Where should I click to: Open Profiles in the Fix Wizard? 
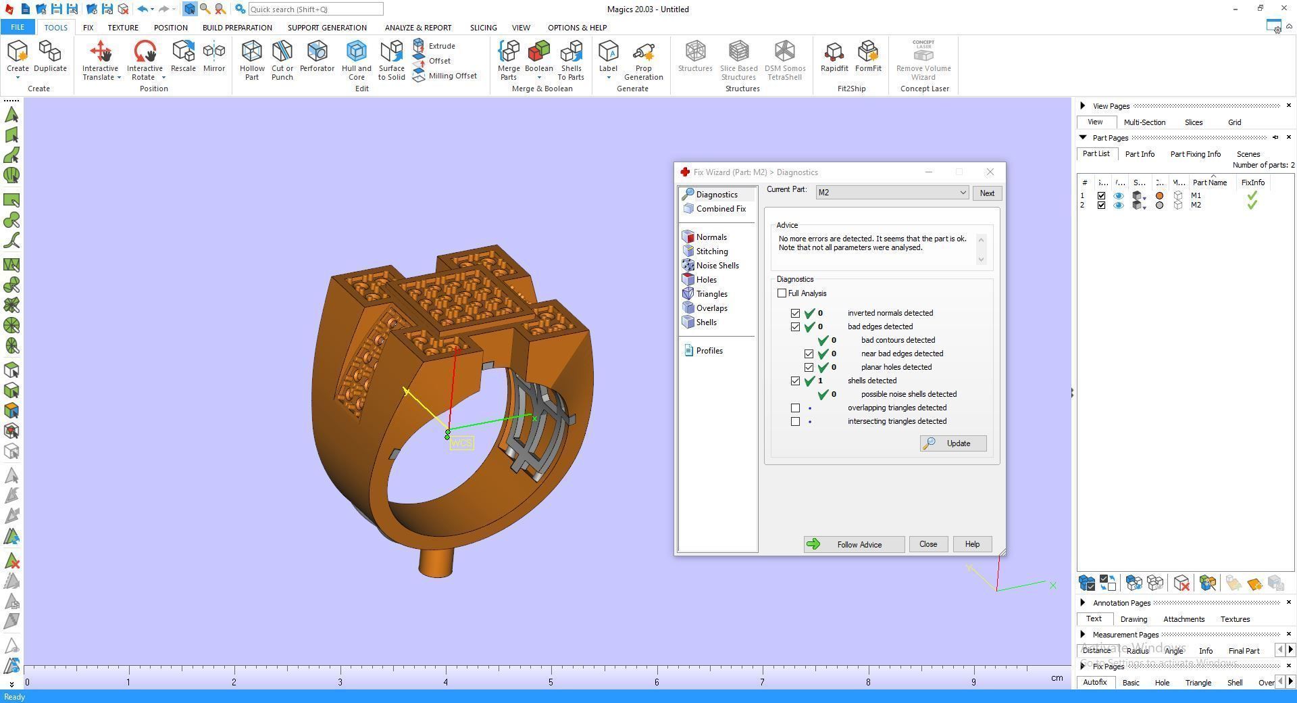coord(703,351)
